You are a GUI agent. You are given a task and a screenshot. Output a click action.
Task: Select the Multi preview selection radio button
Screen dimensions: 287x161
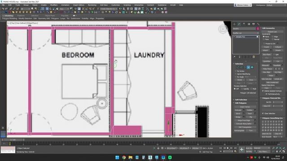pyautogui.click(x=251, y=89)
